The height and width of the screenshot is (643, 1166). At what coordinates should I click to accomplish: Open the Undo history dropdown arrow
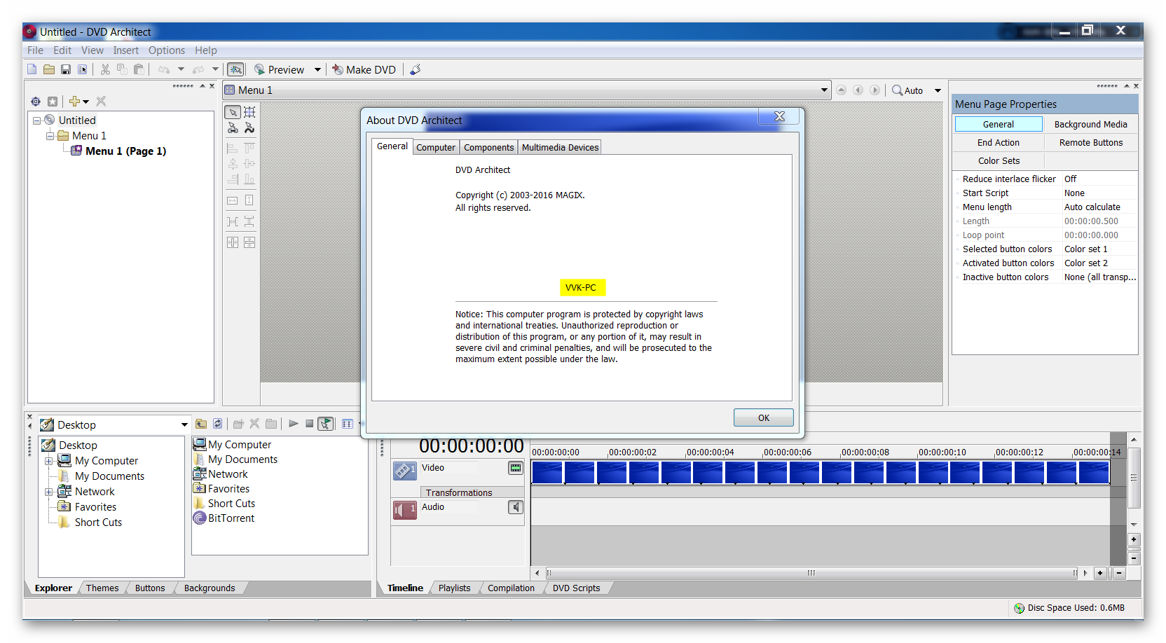click(x=181, y=69)
